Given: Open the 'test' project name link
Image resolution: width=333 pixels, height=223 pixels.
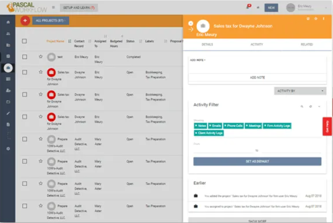Looking at the screenshot, I should click(60, 57).
